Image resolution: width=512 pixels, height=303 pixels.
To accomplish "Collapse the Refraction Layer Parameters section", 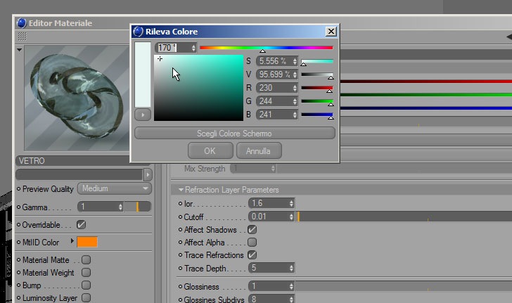I will 181,190.
